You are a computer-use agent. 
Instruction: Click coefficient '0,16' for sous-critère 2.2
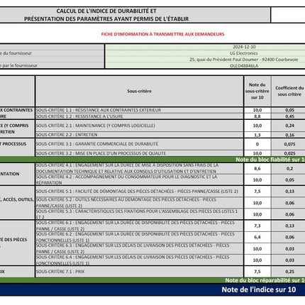click(x=289, y=135)
